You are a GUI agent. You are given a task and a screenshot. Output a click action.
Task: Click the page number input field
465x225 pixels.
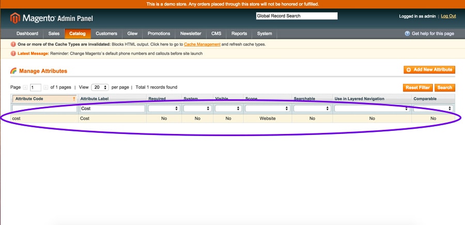[36, 87]
